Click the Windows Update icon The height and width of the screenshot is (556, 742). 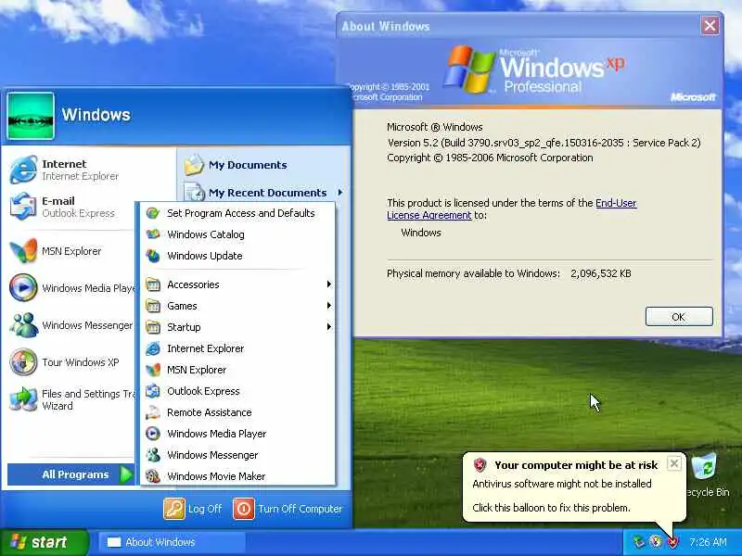point(153,256)
